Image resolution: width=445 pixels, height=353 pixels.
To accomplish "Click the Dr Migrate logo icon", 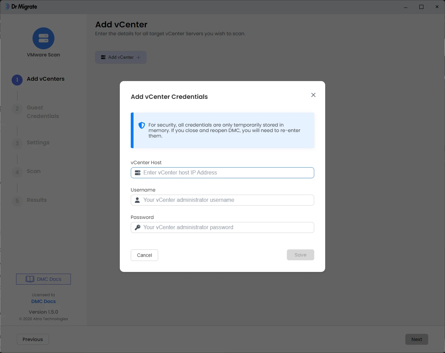I will click(7, 6).
